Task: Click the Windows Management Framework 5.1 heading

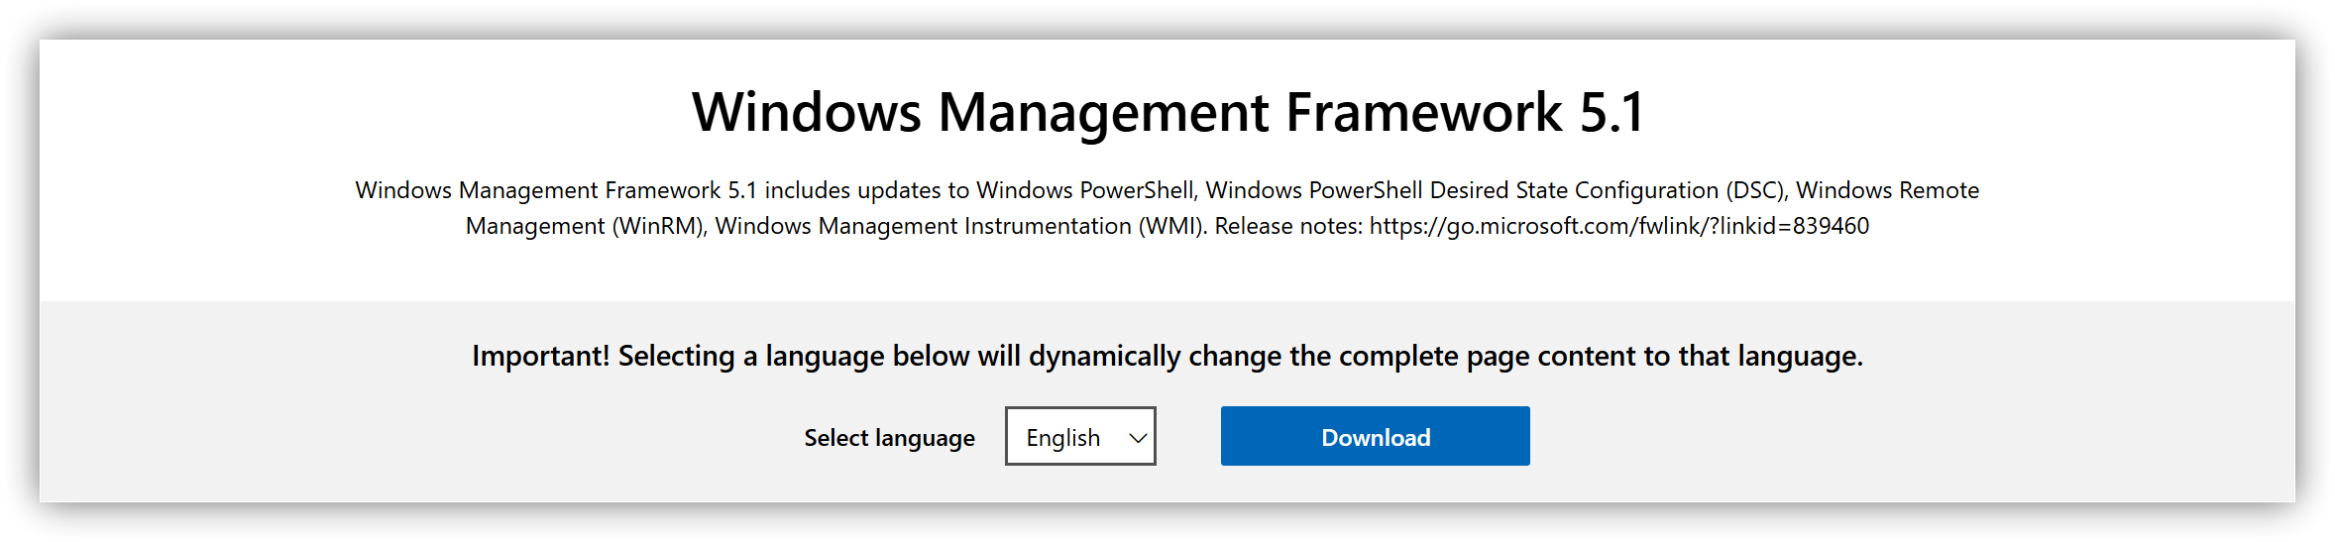Action: click(1167, 112)
